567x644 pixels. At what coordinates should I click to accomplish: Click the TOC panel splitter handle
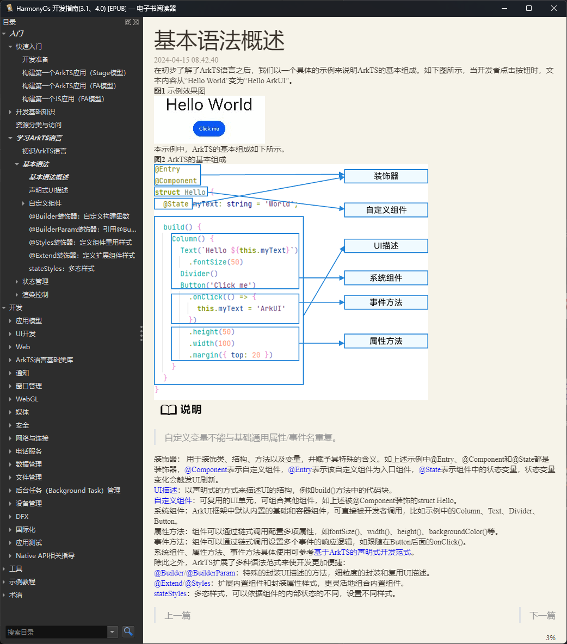141,333
